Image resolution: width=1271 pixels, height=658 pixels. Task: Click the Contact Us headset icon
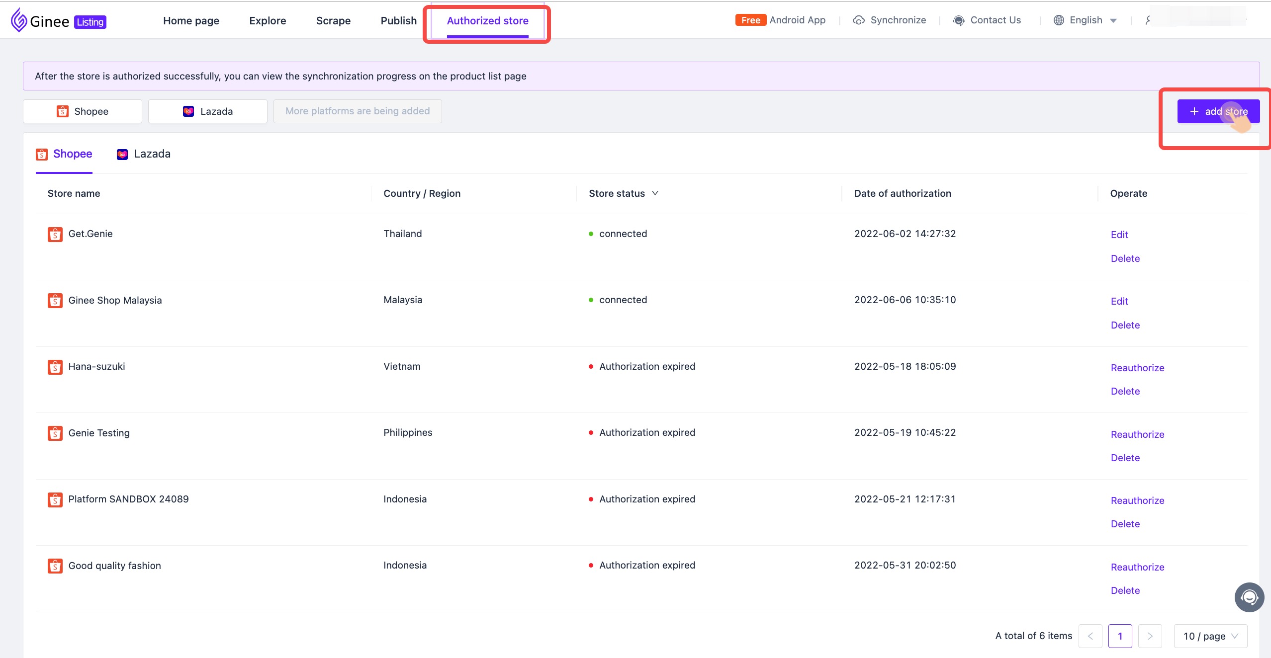click(x=958, y=20)
